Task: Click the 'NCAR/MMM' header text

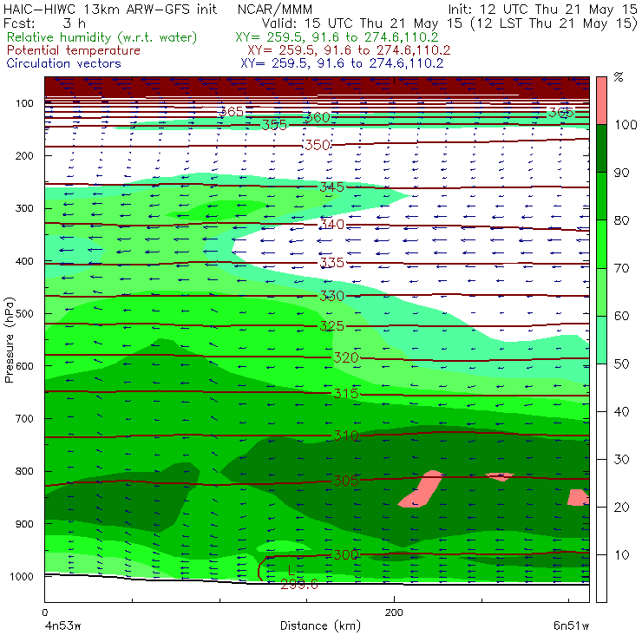Action: [x=275, y=10]
